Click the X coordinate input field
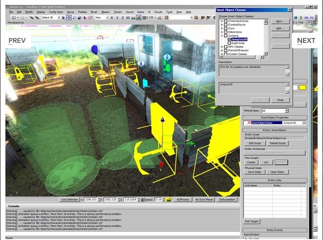Image resolution: width=323 pixels, height=240 pixels. 91,200
